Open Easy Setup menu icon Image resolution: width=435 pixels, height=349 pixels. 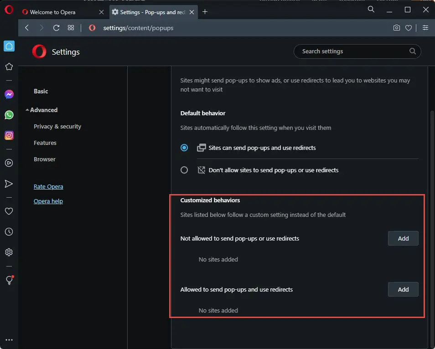425,28
